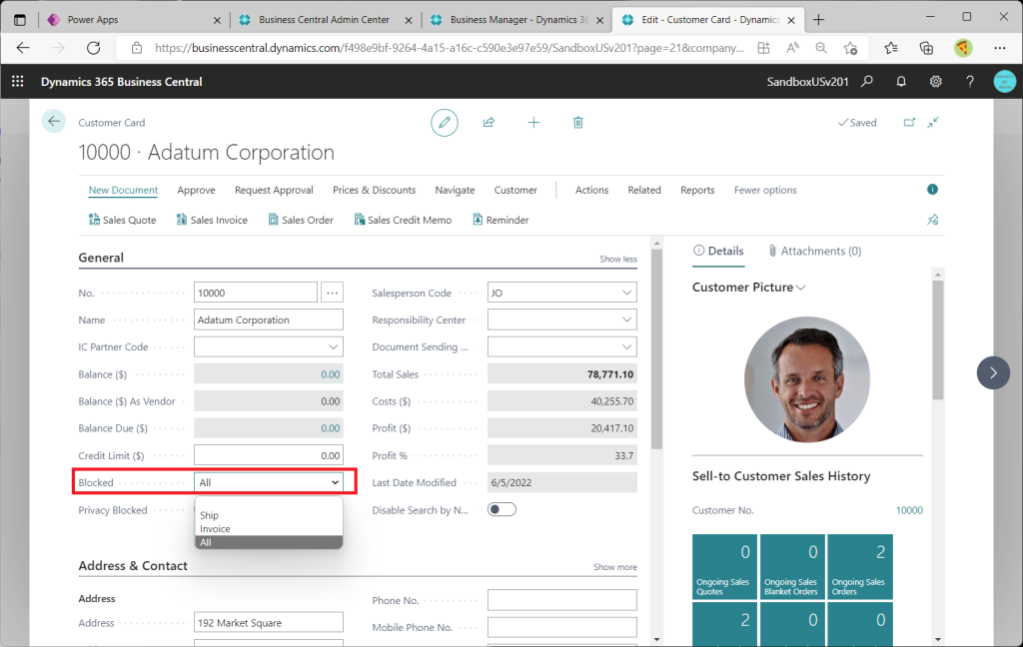Click the plus icon to create new
The width and height of the screenshot is (1023, 647).
(533, 123)
